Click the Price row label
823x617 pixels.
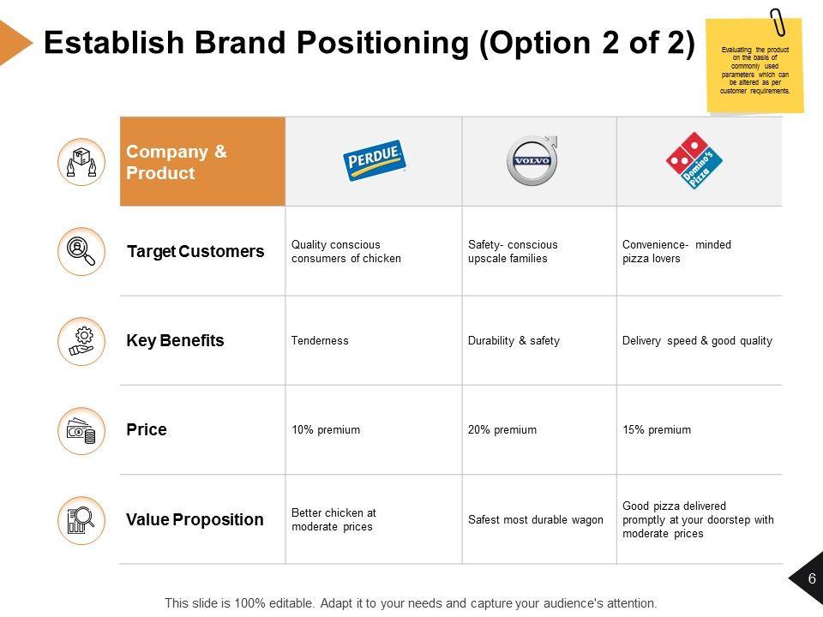[x=147, y=430]
